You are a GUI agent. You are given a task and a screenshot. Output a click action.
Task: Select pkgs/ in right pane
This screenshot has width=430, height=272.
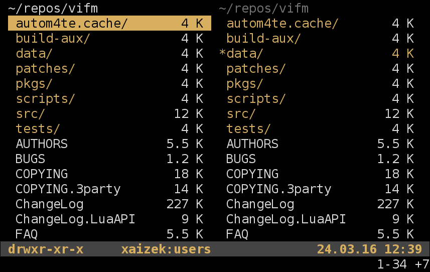[320, 83]
